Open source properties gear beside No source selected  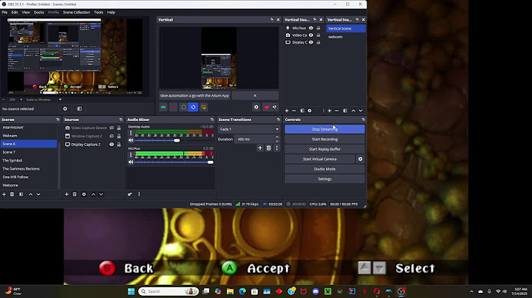point(65,108)
